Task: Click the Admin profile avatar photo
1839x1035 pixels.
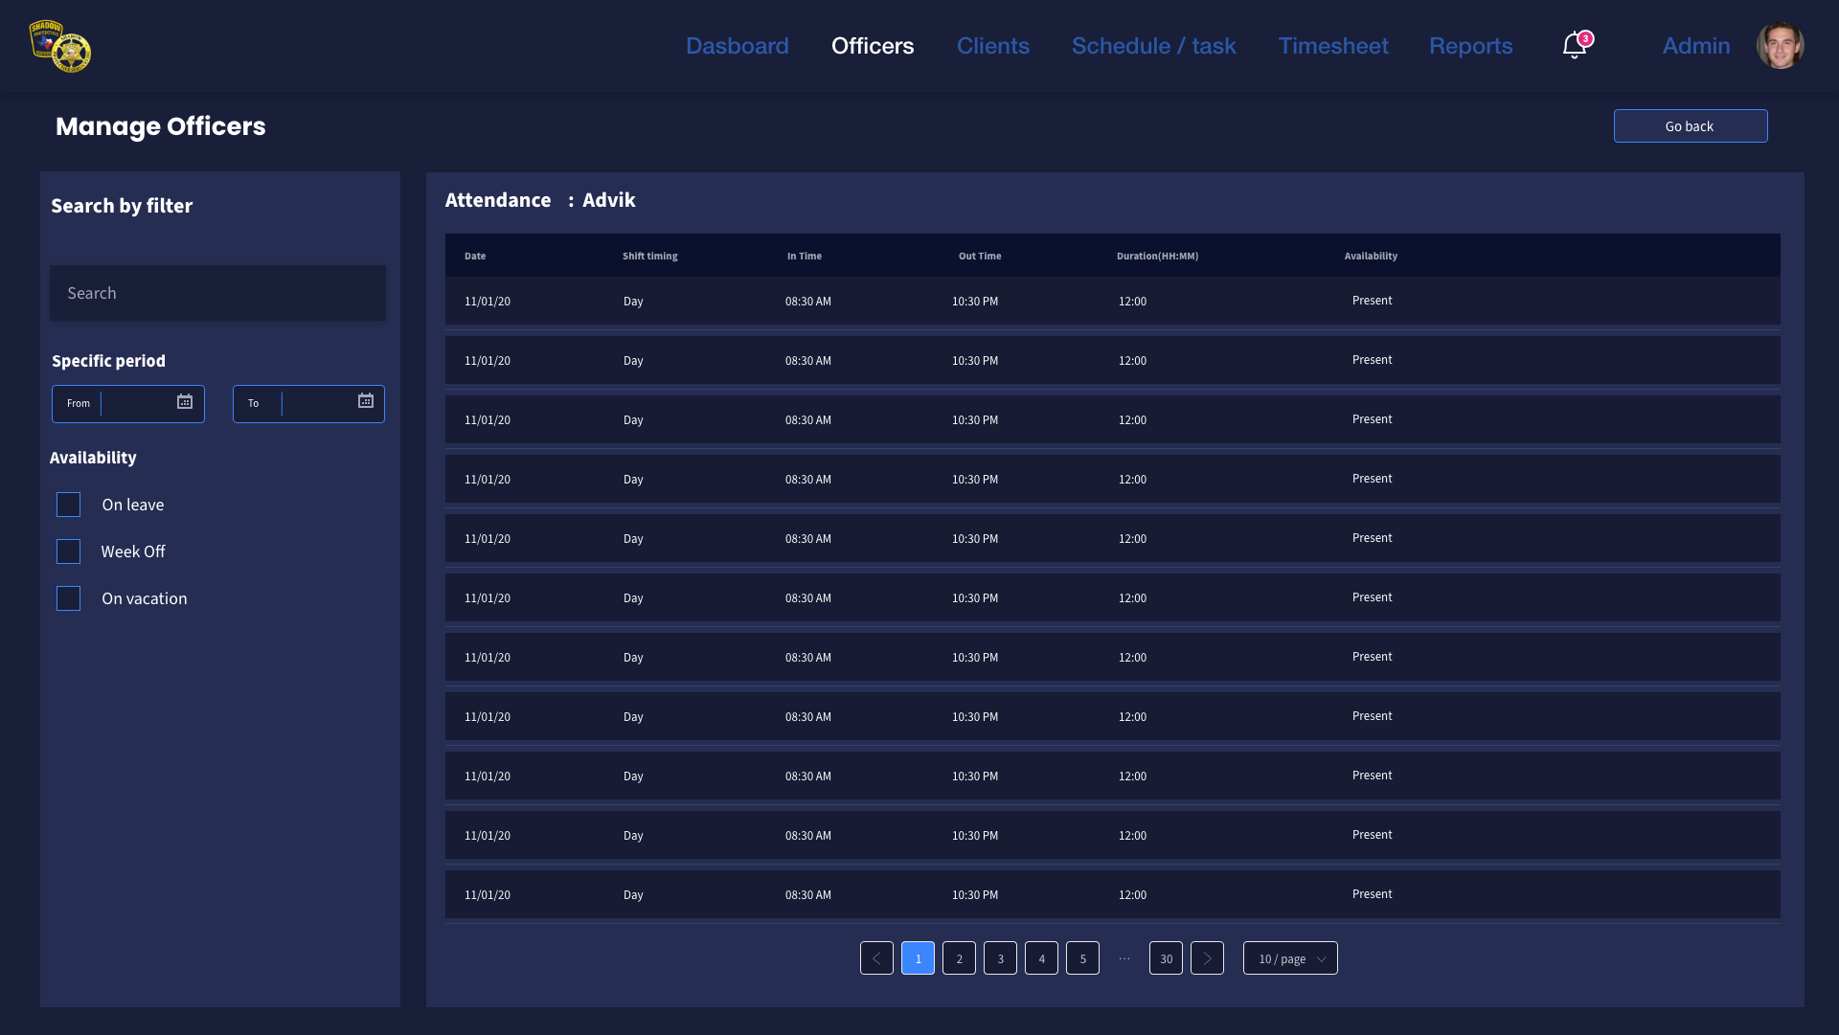Action: pyautogui.click(x=1780, y=45)
